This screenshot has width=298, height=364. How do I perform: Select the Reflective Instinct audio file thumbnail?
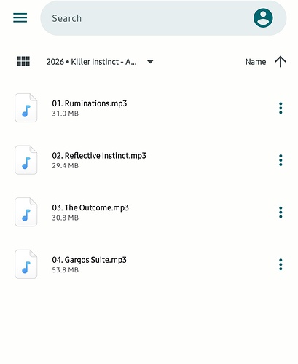point(26,160)
